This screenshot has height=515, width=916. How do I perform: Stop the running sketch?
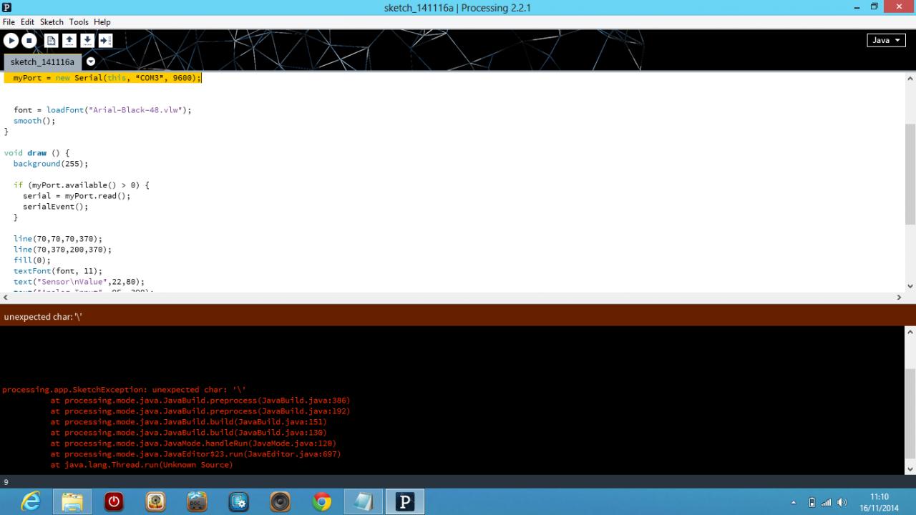tap(29, 41)
